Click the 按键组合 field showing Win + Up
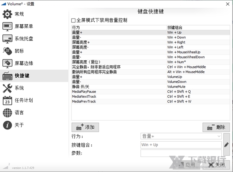This screenshot has height=172, width=233. coord(181,145)
